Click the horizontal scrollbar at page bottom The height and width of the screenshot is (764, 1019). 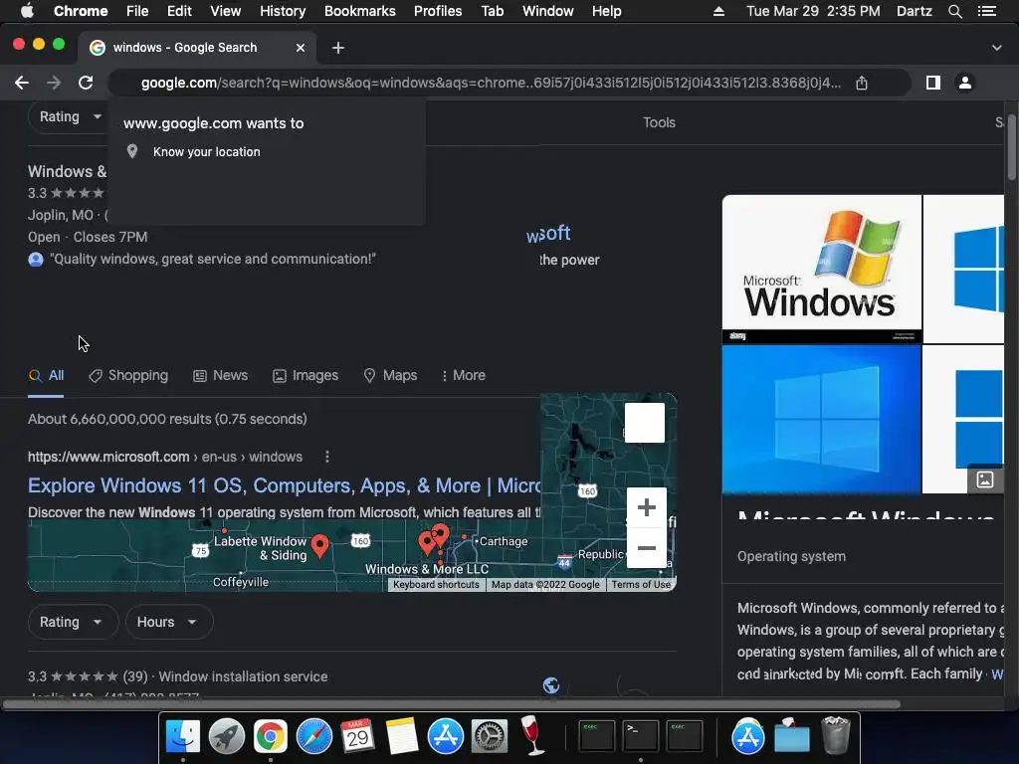[452, 704]
